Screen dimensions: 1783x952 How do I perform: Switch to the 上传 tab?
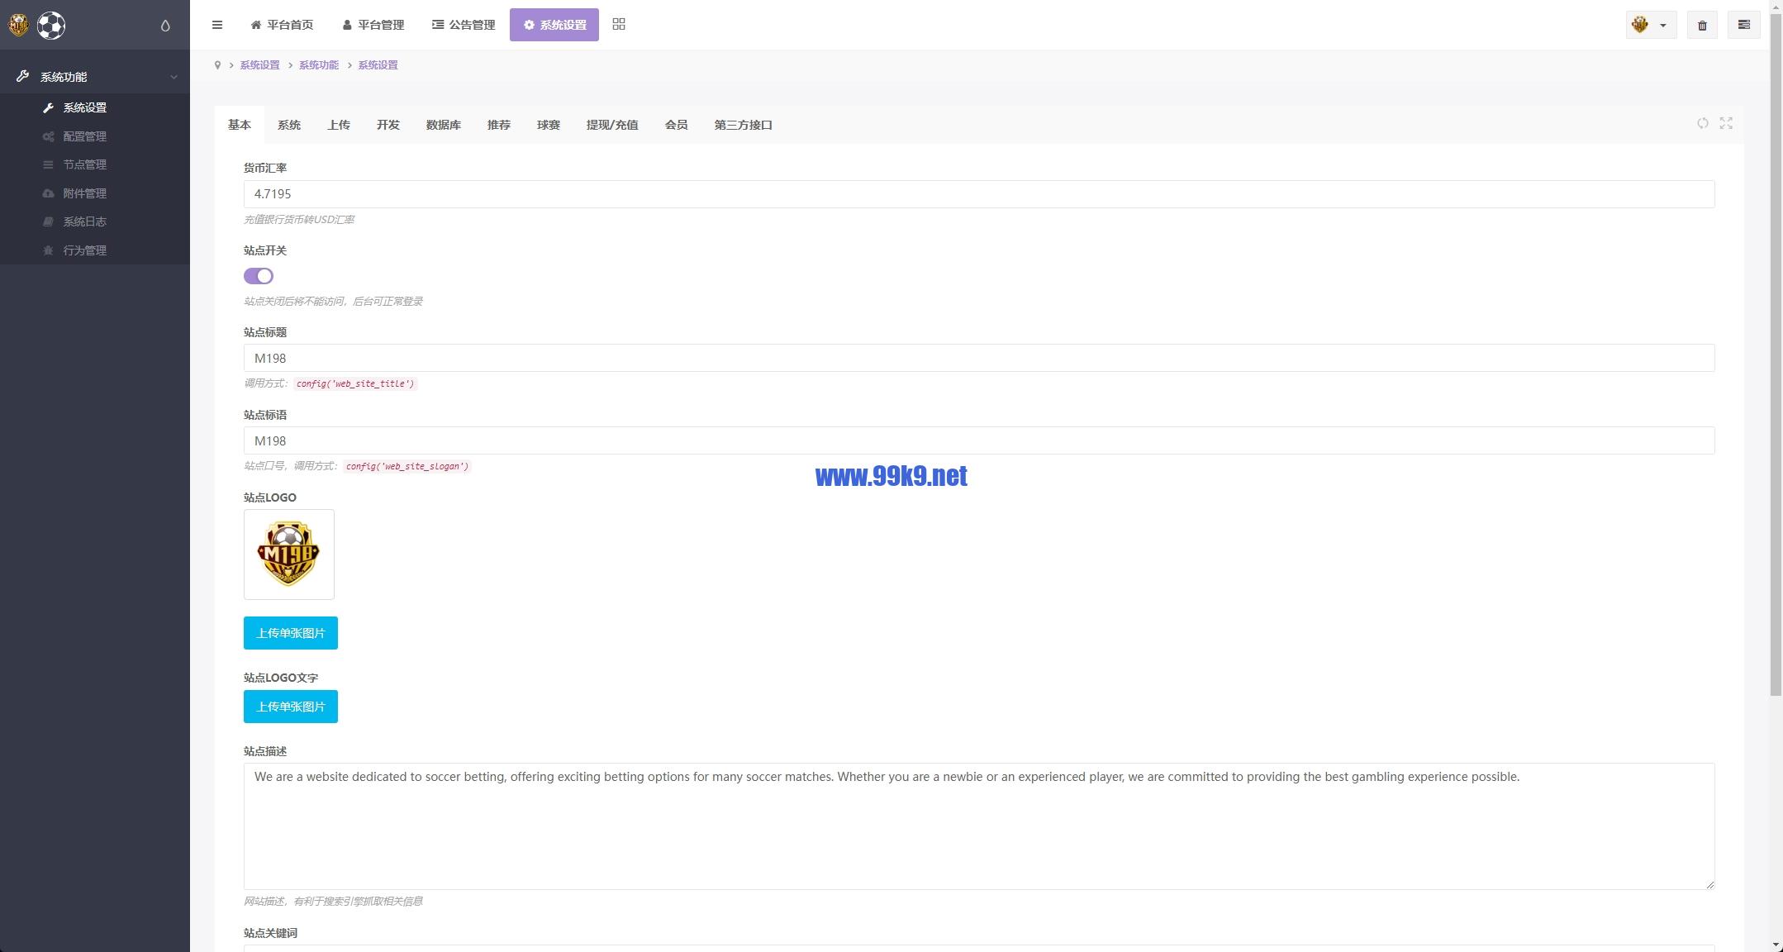339,125
